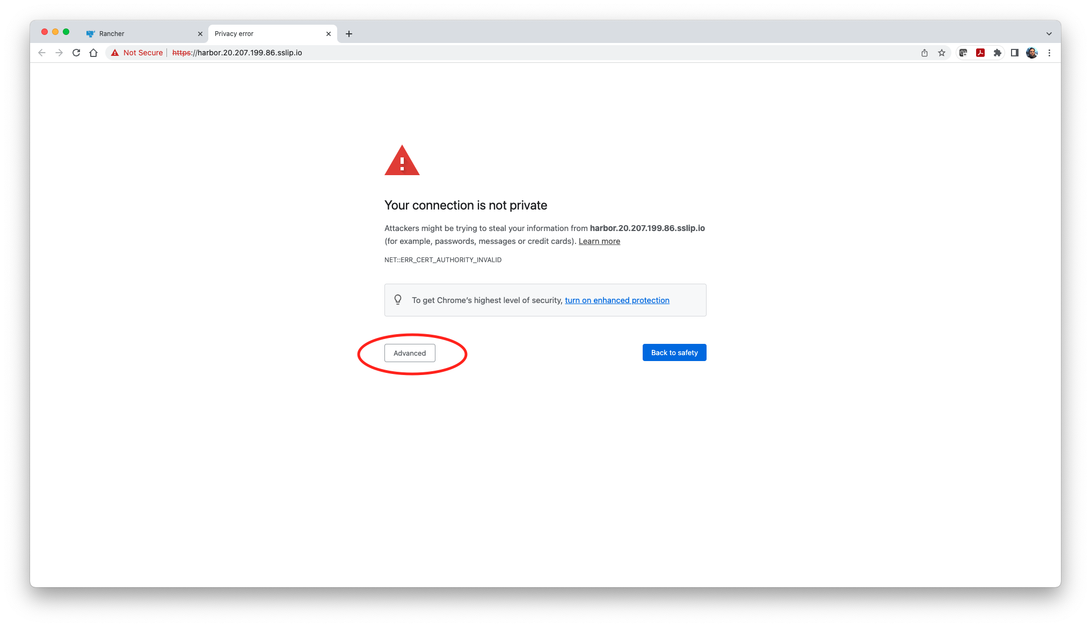
Task: Click the Advanced button
Action: tap(410, 352)
